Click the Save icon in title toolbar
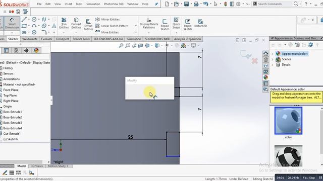Screen dimensions: 323x181 point(186,4)
